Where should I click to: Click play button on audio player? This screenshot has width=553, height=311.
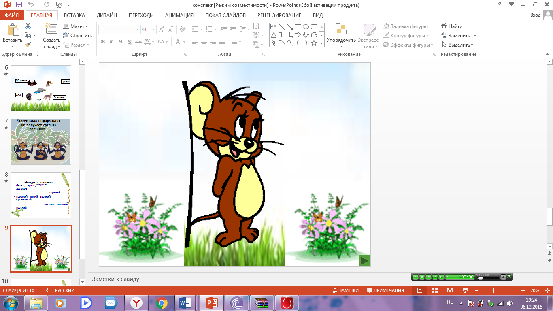415,277
